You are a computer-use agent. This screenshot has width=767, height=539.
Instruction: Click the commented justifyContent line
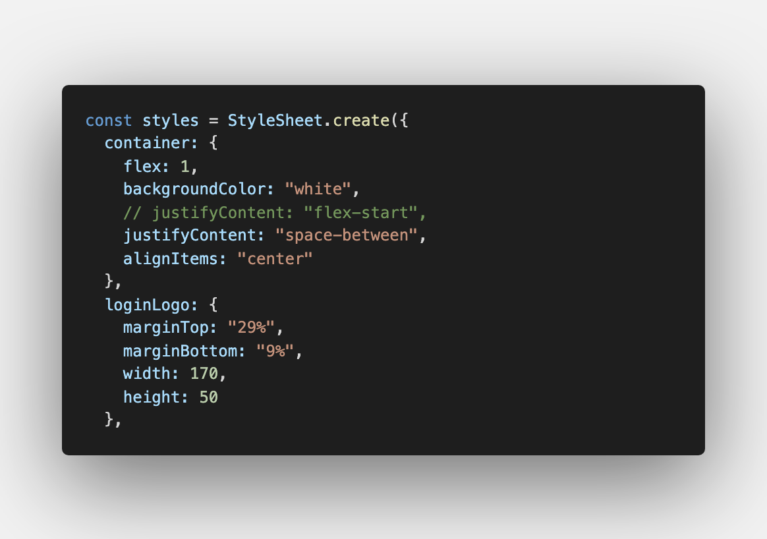[275, 212]
